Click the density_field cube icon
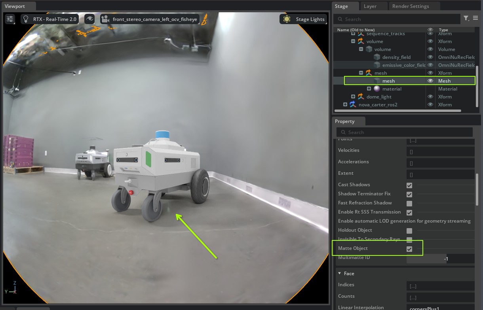 click(x=377, y=57)
